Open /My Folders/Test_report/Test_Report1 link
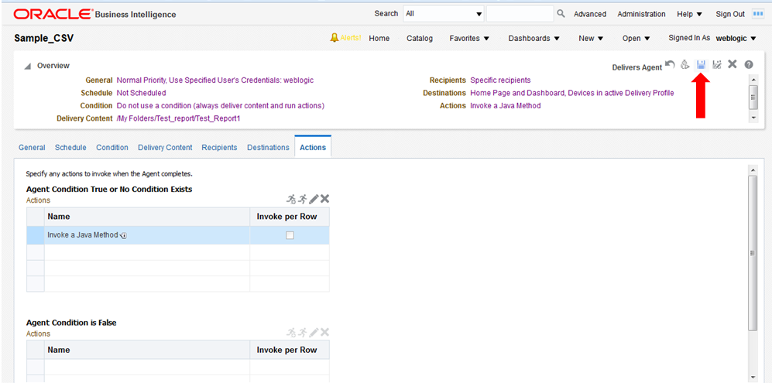Image resolution: width=772 pixels, height=383 pixels. 178,118
